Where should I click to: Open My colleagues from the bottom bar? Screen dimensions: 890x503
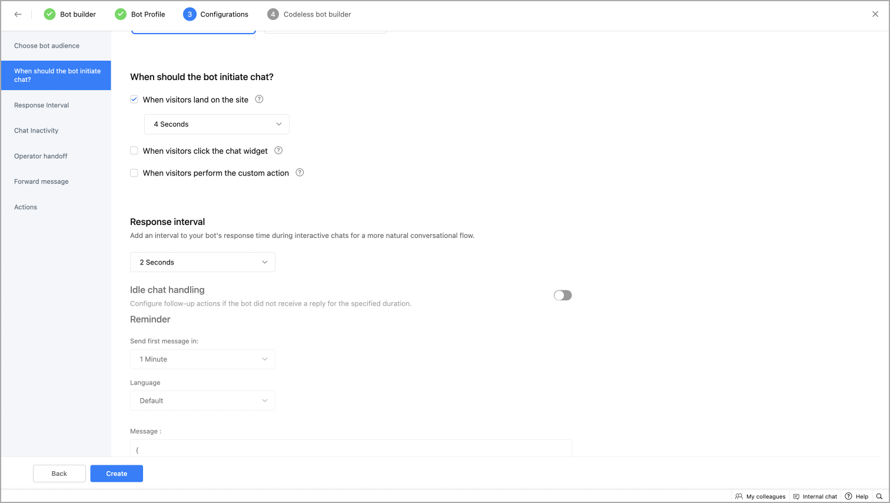pyautogui.click(x=761, y=497)
